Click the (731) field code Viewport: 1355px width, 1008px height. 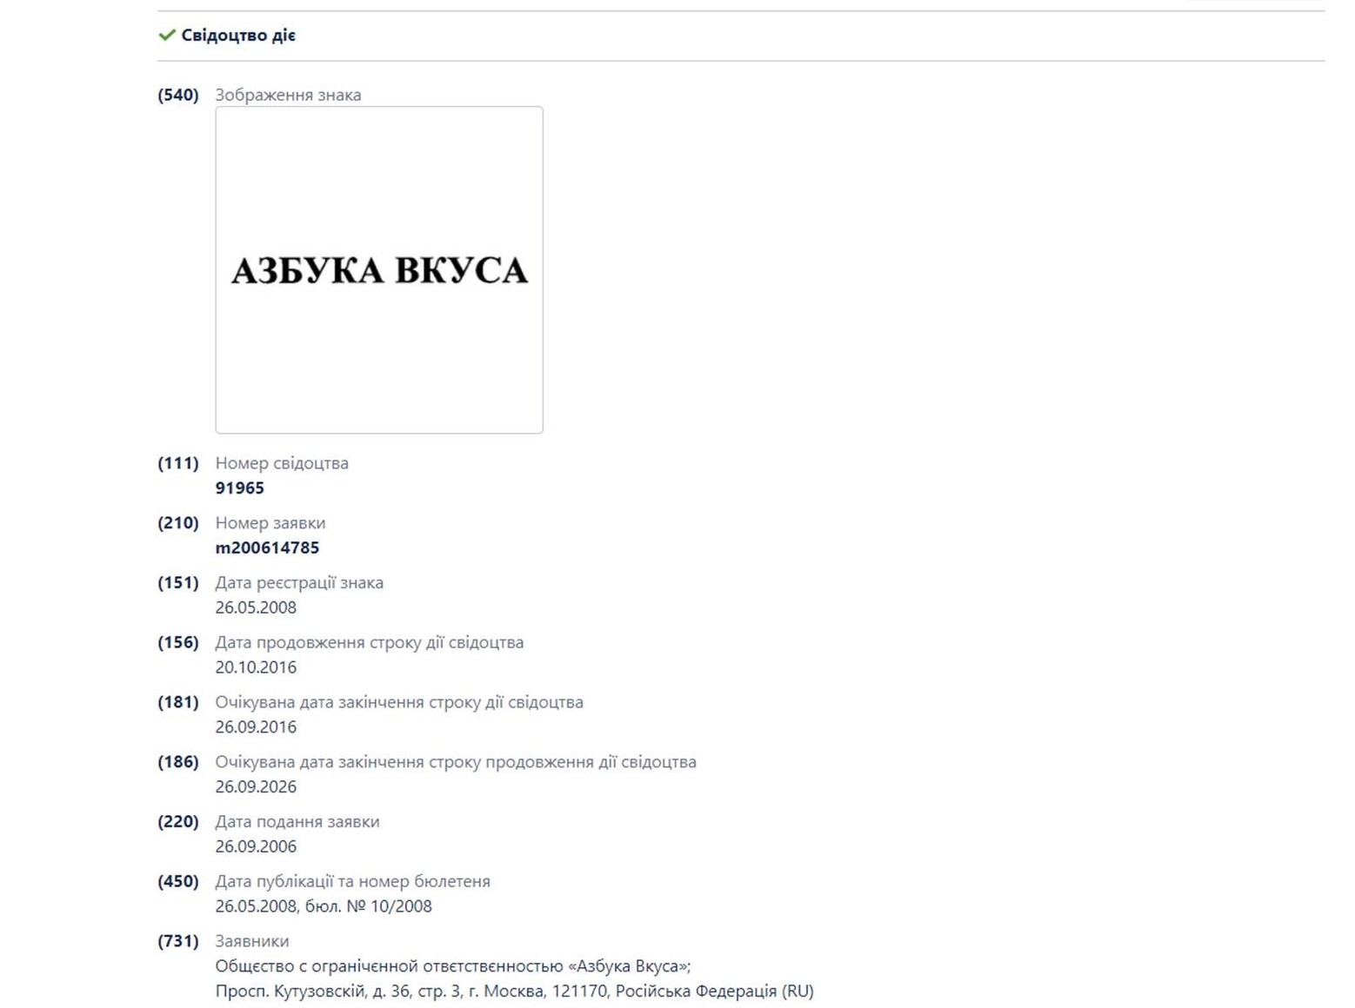(177, 941)
